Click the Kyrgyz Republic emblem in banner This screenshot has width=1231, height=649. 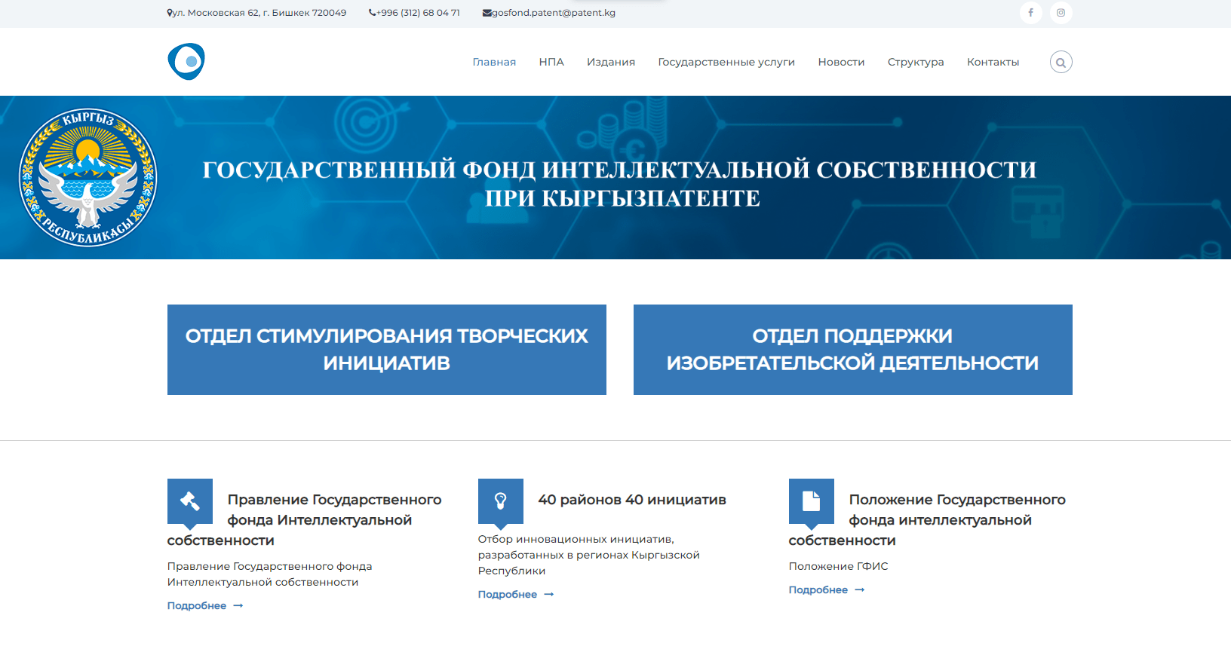(88, 177)
